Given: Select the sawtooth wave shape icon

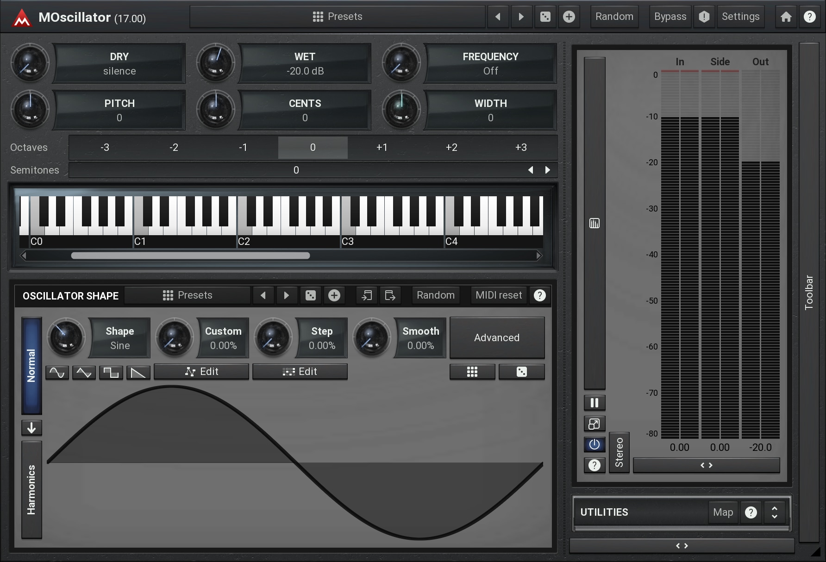Looking at the screenshot, I should click(138, 372).
